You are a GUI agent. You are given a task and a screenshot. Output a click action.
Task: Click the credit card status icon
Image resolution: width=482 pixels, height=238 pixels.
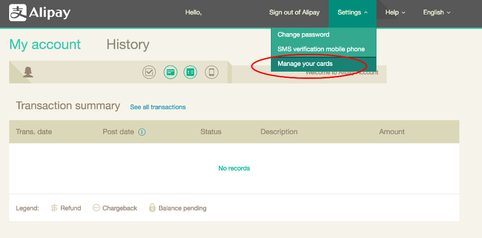(x=170, y=73)
